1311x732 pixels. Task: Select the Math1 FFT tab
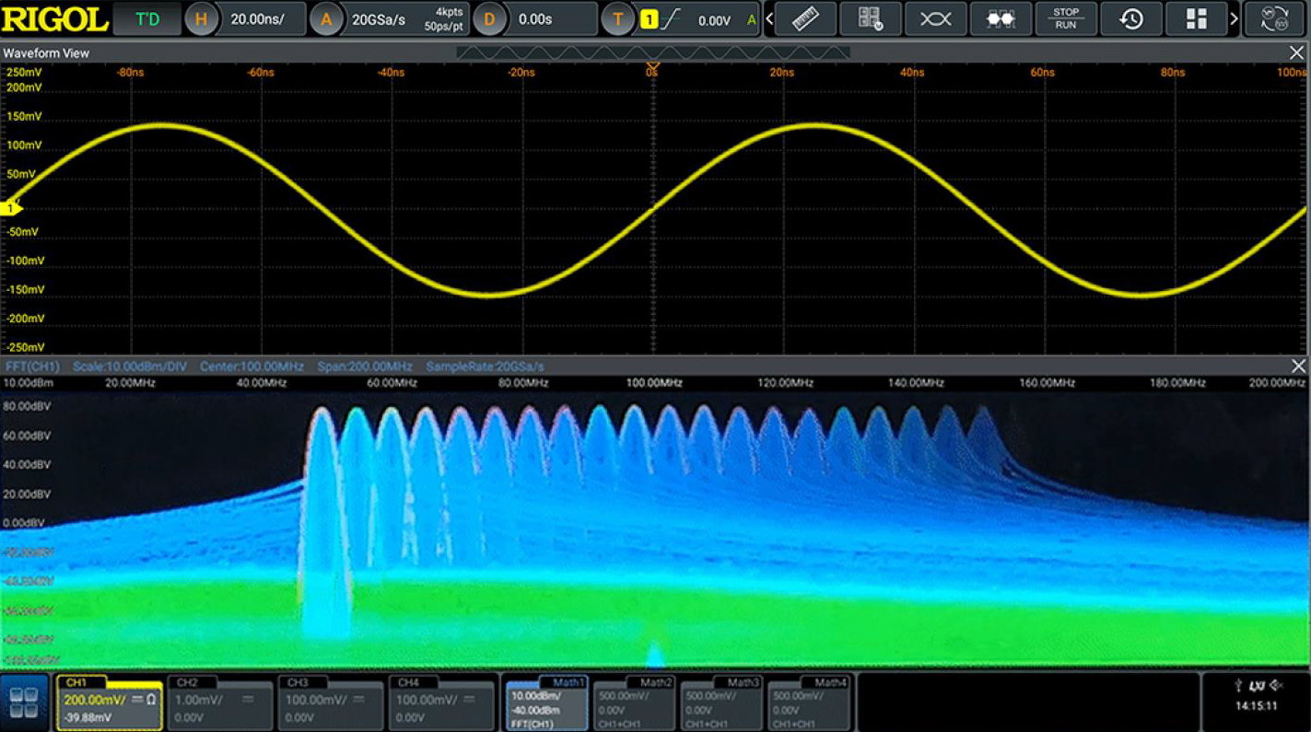547,705
